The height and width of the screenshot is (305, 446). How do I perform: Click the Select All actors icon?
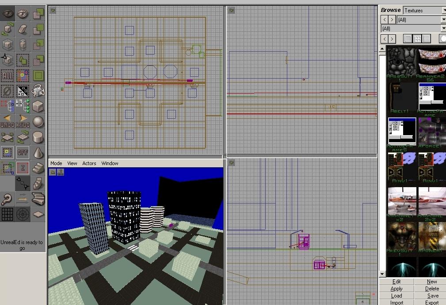pos(8,75)
